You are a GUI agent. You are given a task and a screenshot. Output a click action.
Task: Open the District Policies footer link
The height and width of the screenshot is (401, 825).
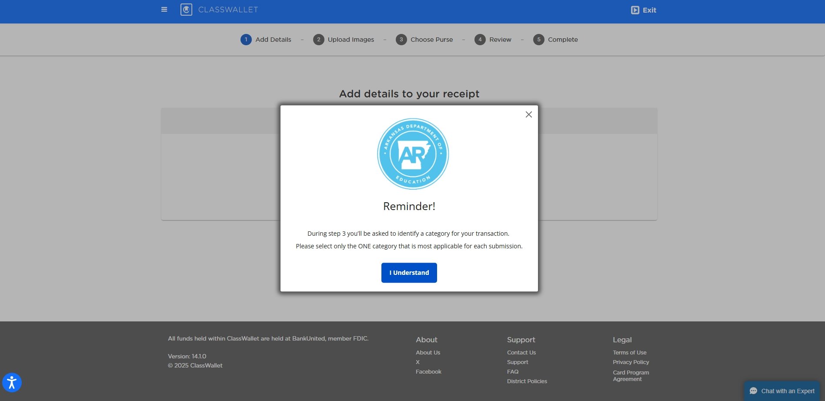[527, 381]
